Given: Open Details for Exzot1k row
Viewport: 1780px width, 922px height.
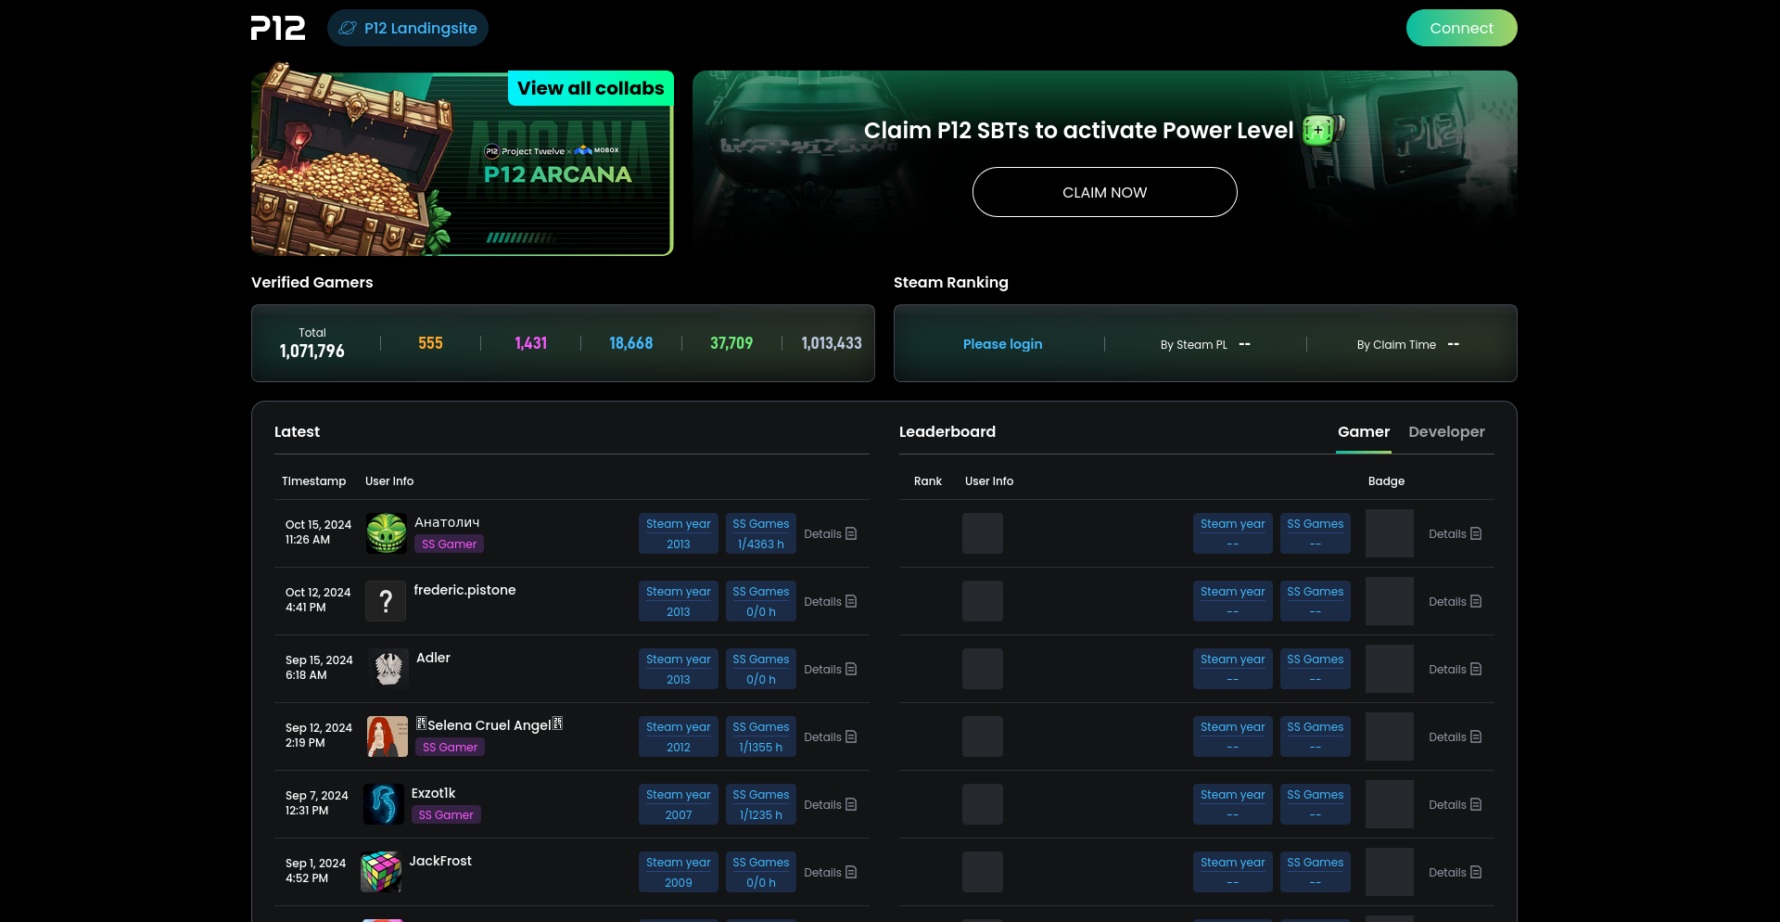Looking at the screenshot, I should 830,804.
